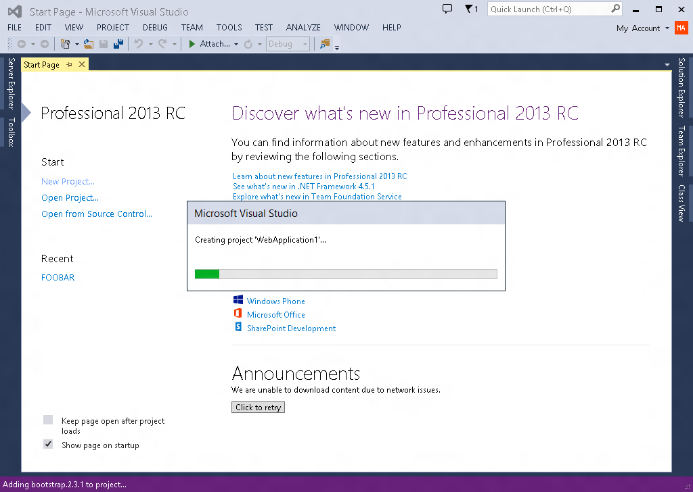Screen dimensions: 693x492
Task: Click the Refresh circular arrow icon
Action: tap(248, 44)
